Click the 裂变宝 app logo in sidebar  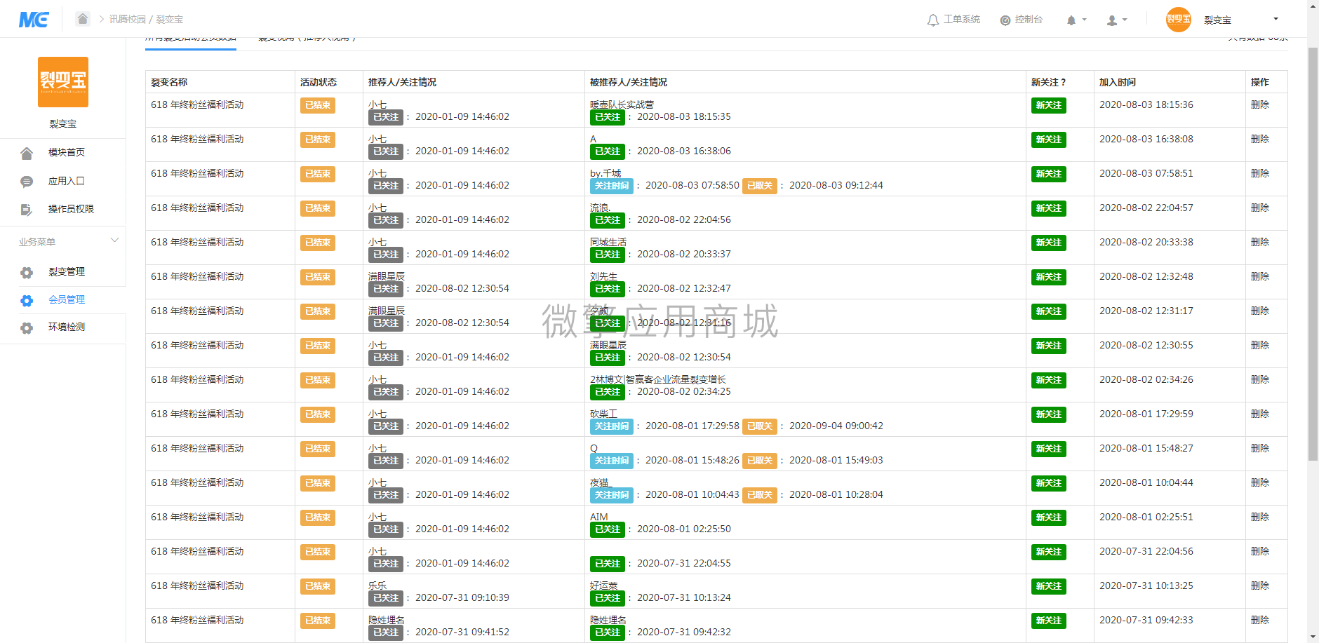(x=63, y=82)
